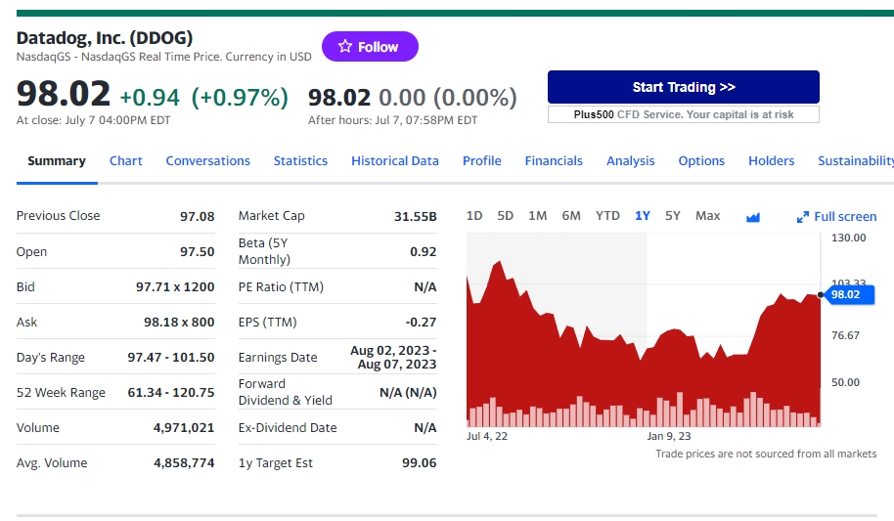This screenshot has width=894, height=521.
Task: Open the Analysis tab
Action: click(x=631, y=160)
